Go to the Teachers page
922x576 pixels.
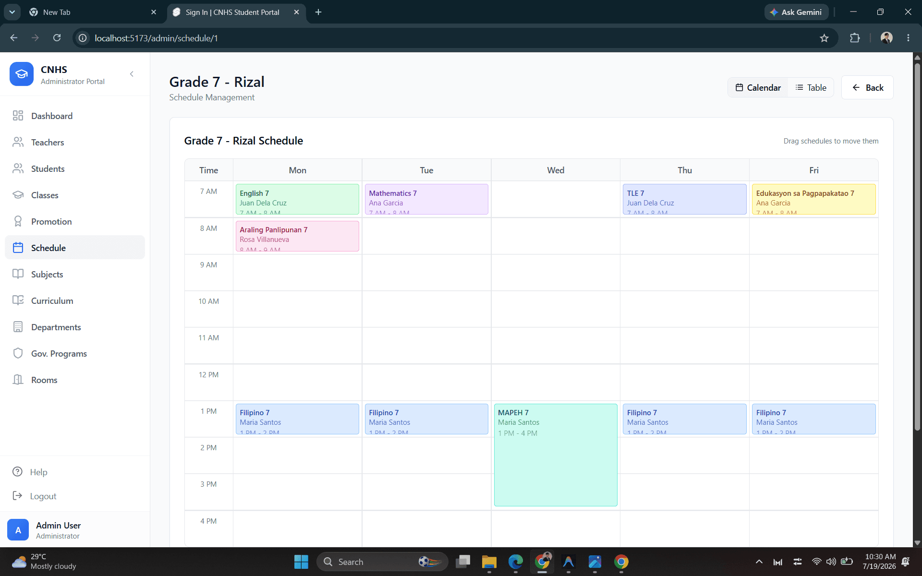(75, 142)
